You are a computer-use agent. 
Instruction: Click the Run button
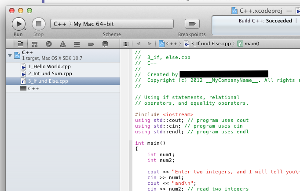[18, 24]
